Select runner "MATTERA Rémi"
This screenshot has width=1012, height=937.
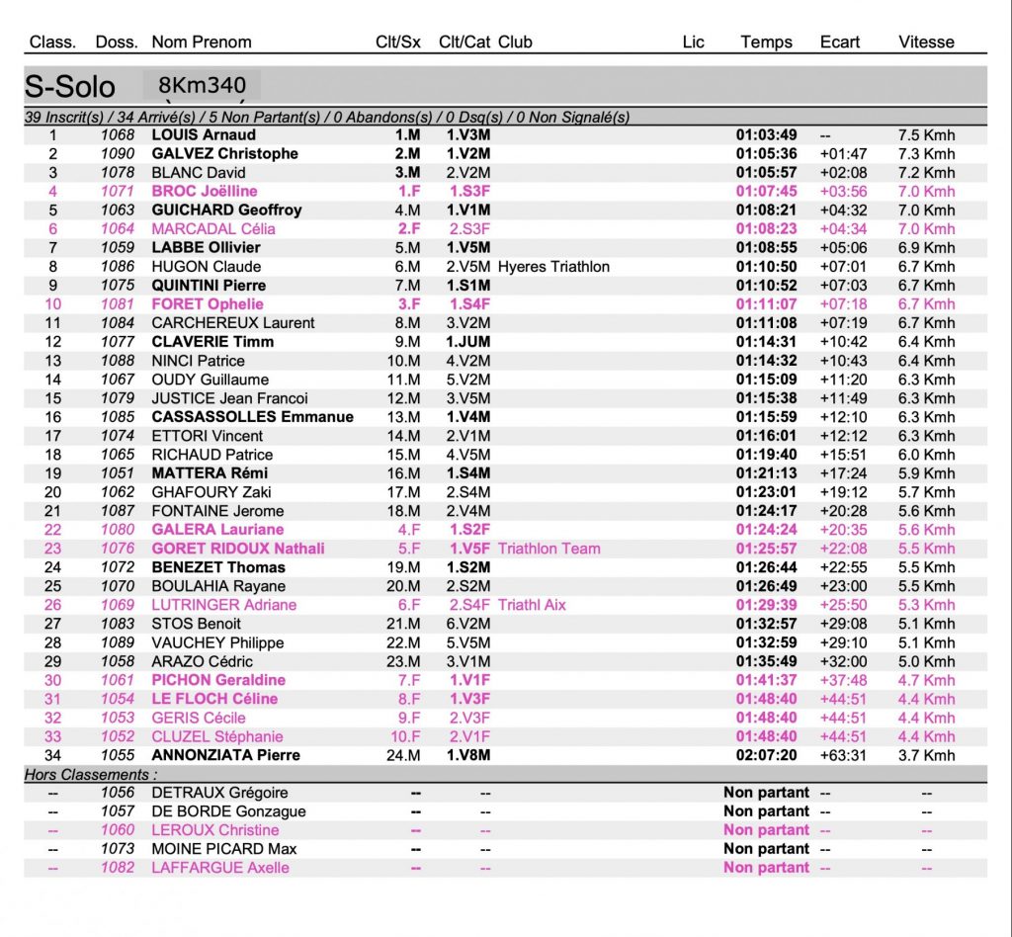click(210, 473)
